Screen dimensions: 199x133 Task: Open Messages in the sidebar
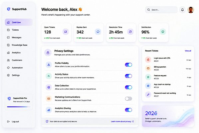19,37
